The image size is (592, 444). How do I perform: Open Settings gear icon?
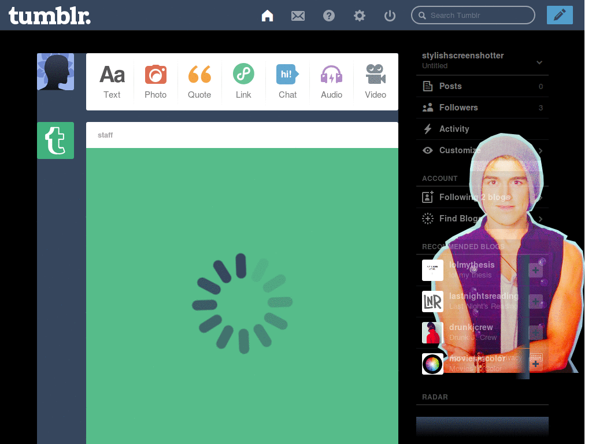[360, 16]
